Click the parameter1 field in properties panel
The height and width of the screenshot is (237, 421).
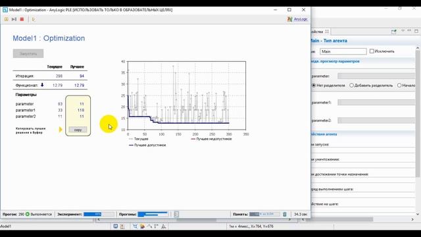pos(377,103)
